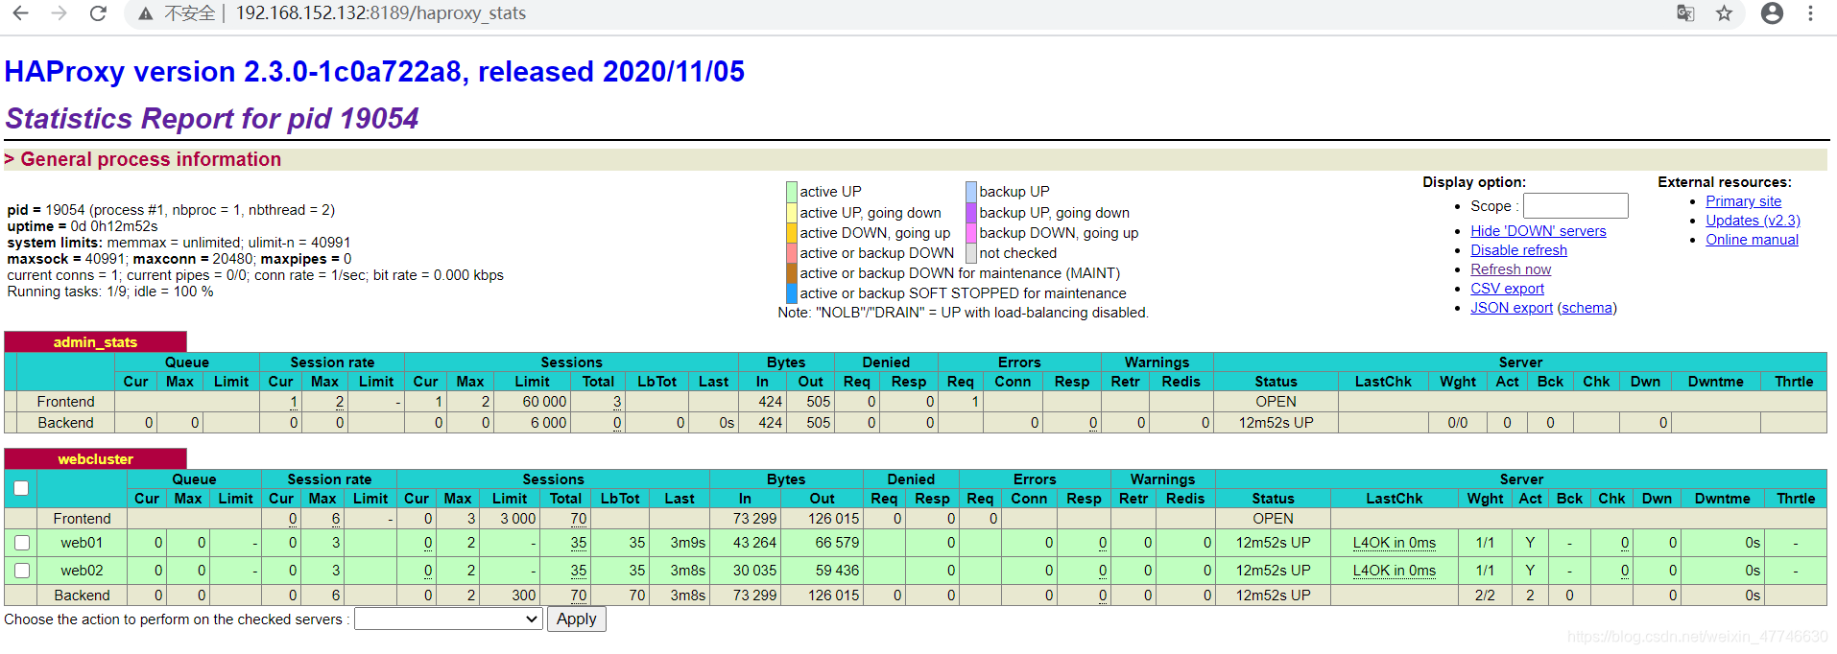Image resolution: width=1837 pixels, height=654 pixels.
Task: Click webcluster Backend sessions limit 300
Action: [x=523, y=596]
